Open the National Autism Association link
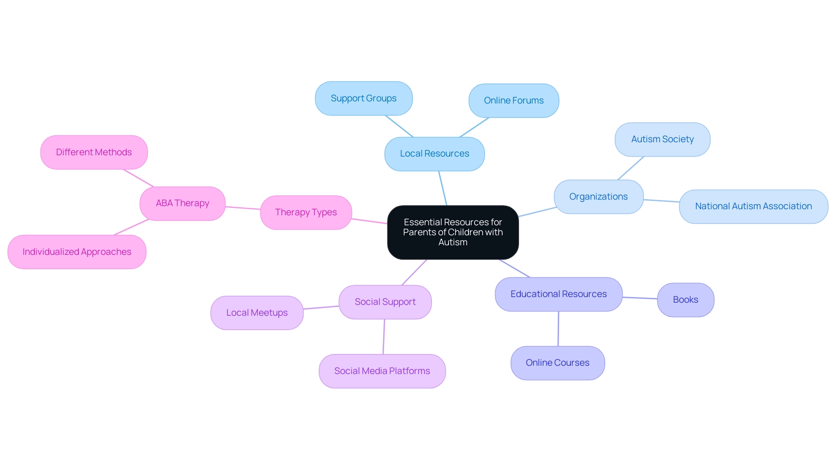 pyautogui.click(x=743, y=205)
